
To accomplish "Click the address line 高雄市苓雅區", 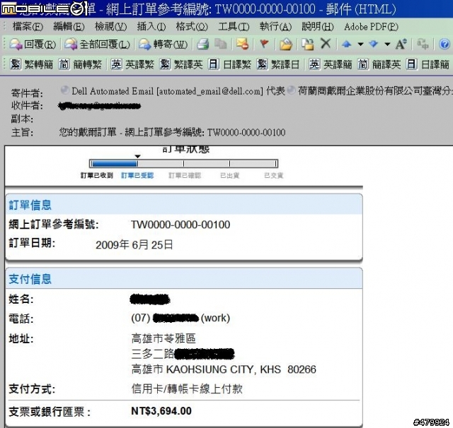I will coord(164,338).
